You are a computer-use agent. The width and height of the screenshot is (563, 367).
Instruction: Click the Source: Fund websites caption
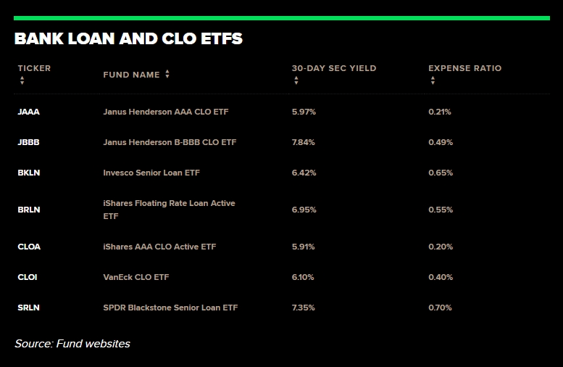pos(72,344)
